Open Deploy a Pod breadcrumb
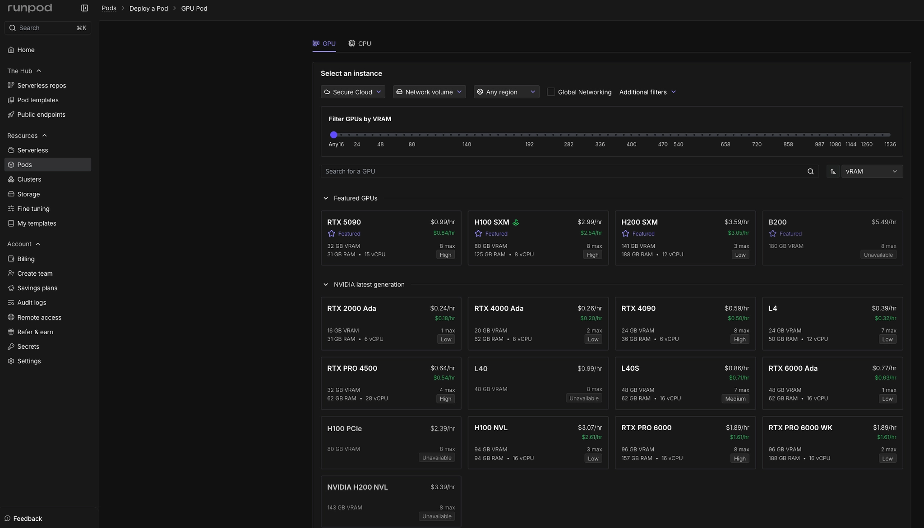 [148, 9]
